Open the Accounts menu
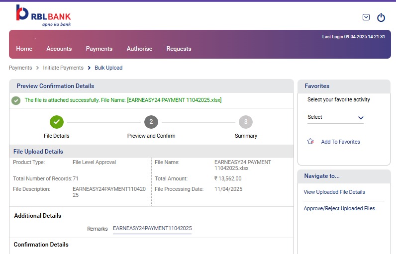396x254 pixels. tap(59, 49)
